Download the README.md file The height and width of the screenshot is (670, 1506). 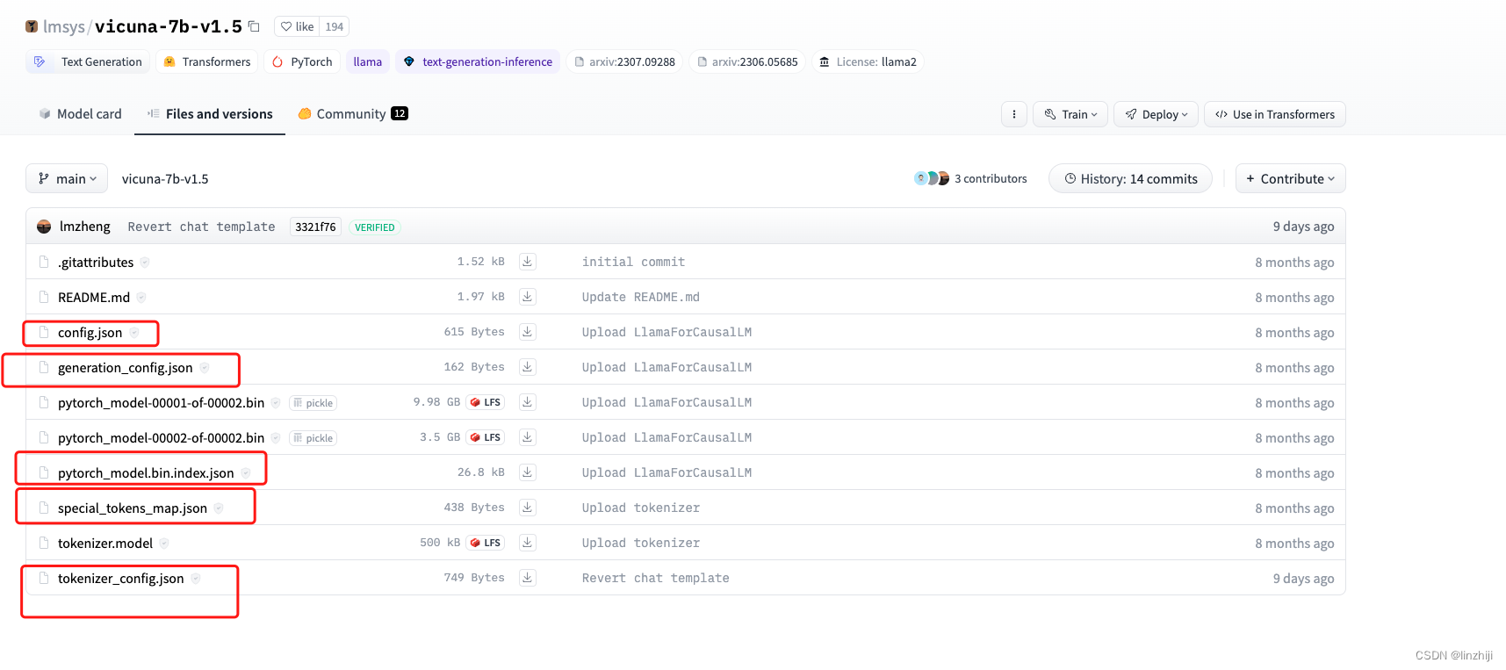coord(528,296)
